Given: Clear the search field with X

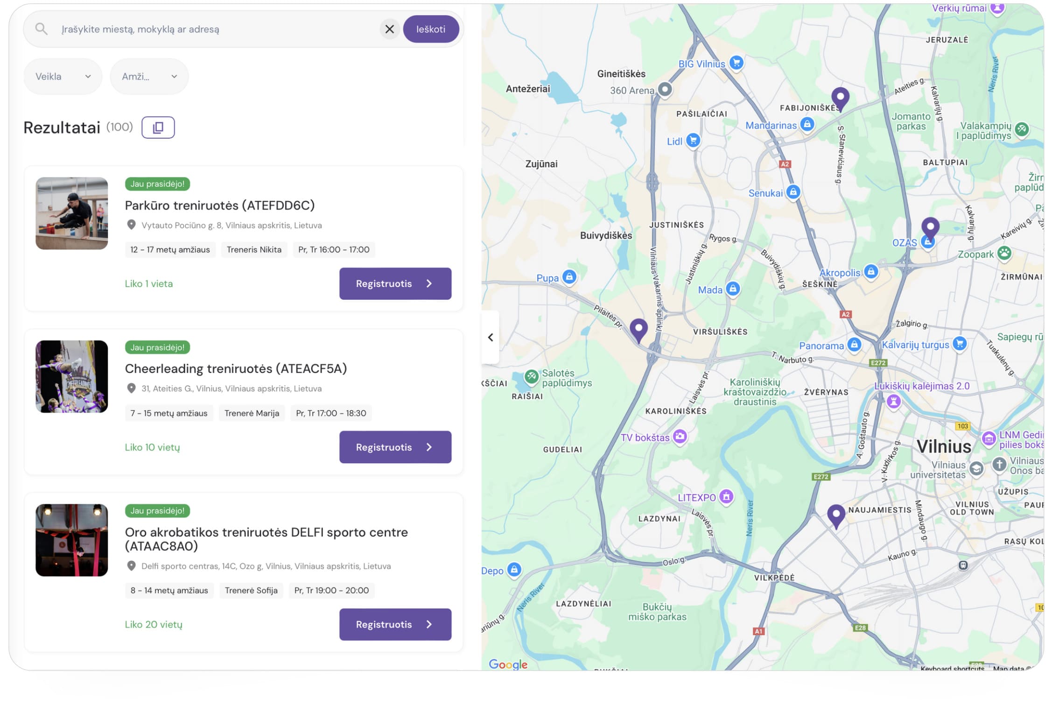Looking at the screenshot, I should pyautogui.click(x=389, y=29).
